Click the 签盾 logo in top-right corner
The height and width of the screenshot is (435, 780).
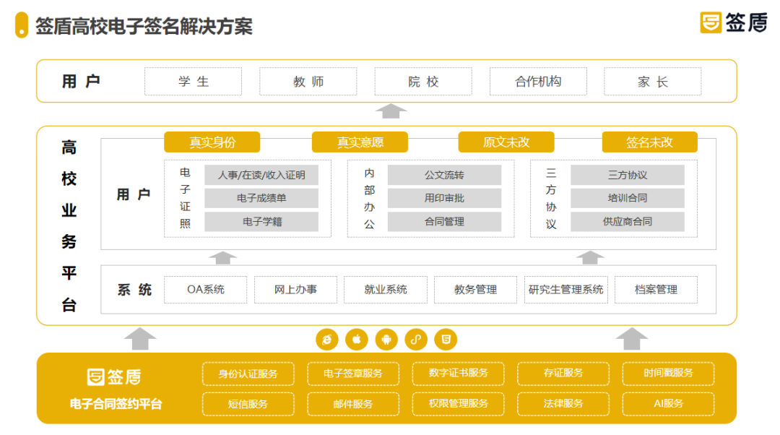point(733,22)
